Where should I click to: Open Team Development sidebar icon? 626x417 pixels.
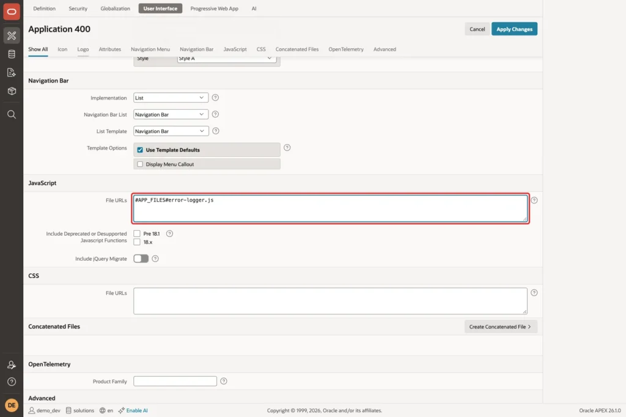(12, 73)
